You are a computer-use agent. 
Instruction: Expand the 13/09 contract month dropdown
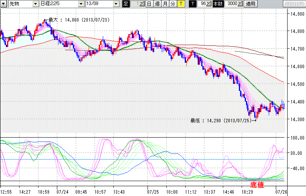116,4
